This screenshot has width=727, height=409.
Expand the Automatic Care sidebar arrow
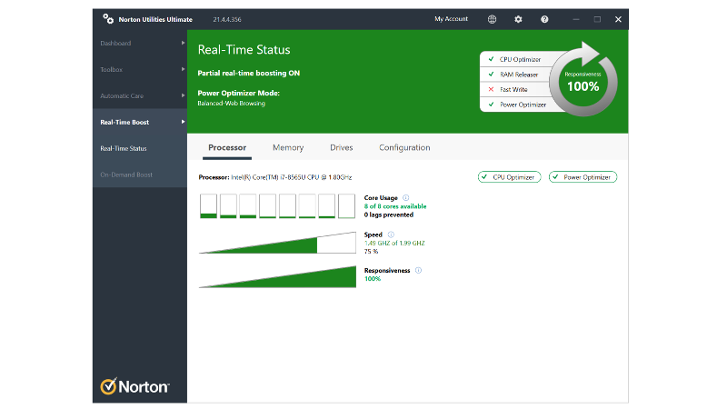183,95
